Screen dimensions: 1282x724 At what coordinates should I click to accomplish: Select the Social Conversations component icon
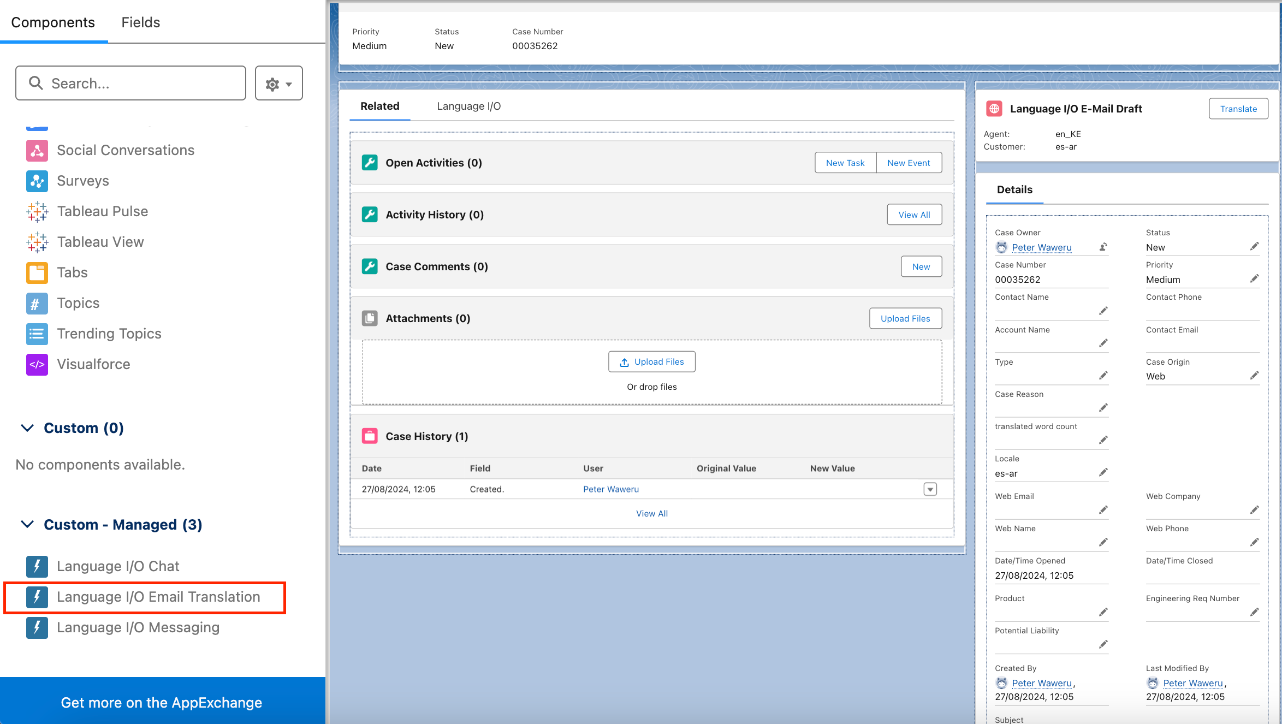37,150
